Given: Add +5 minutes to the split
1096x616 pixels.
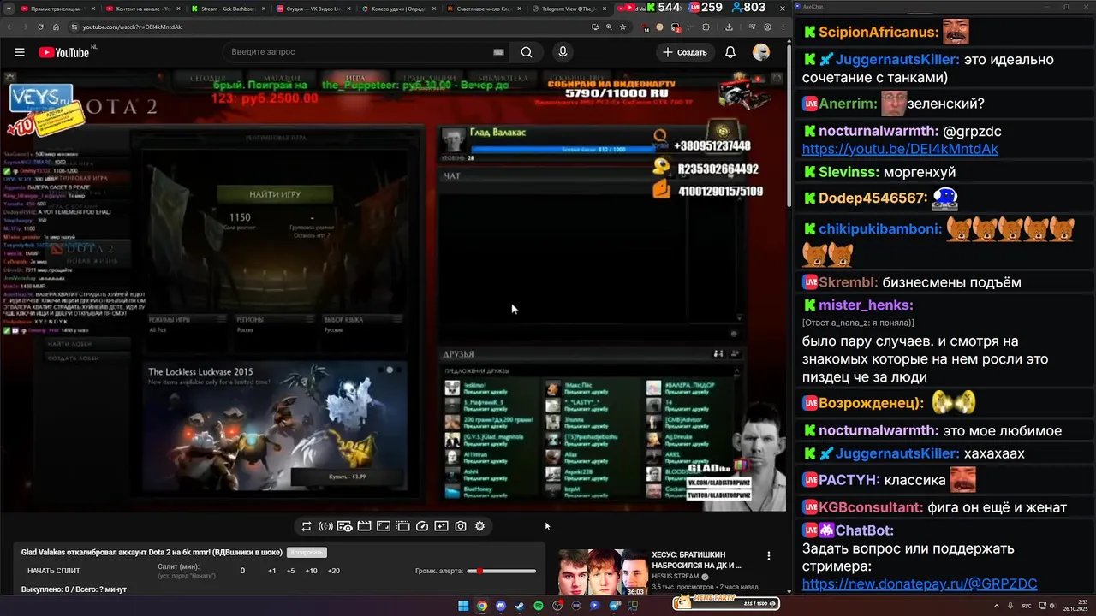Looking at the screenshot, I should [x=291, y=571].
